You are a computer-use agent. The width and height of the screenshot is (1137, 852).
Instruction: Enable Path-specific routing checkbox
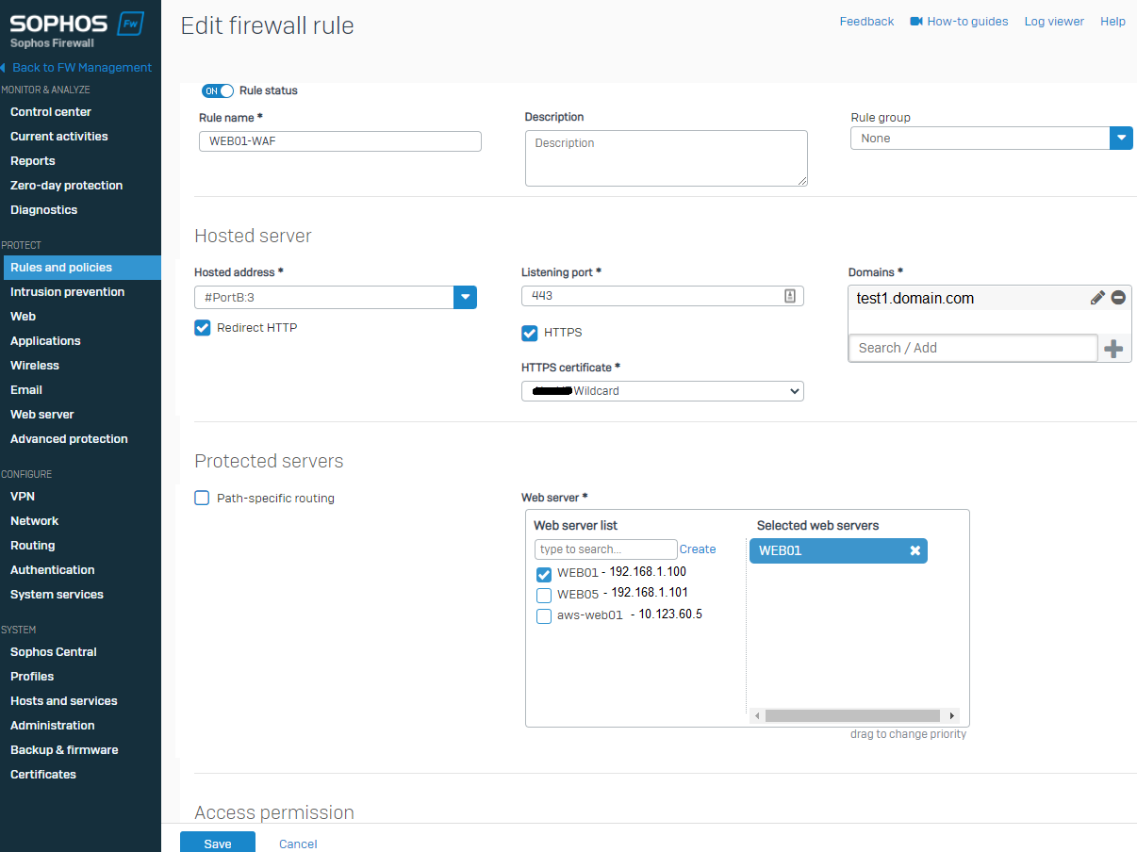(x=202, y=498)
